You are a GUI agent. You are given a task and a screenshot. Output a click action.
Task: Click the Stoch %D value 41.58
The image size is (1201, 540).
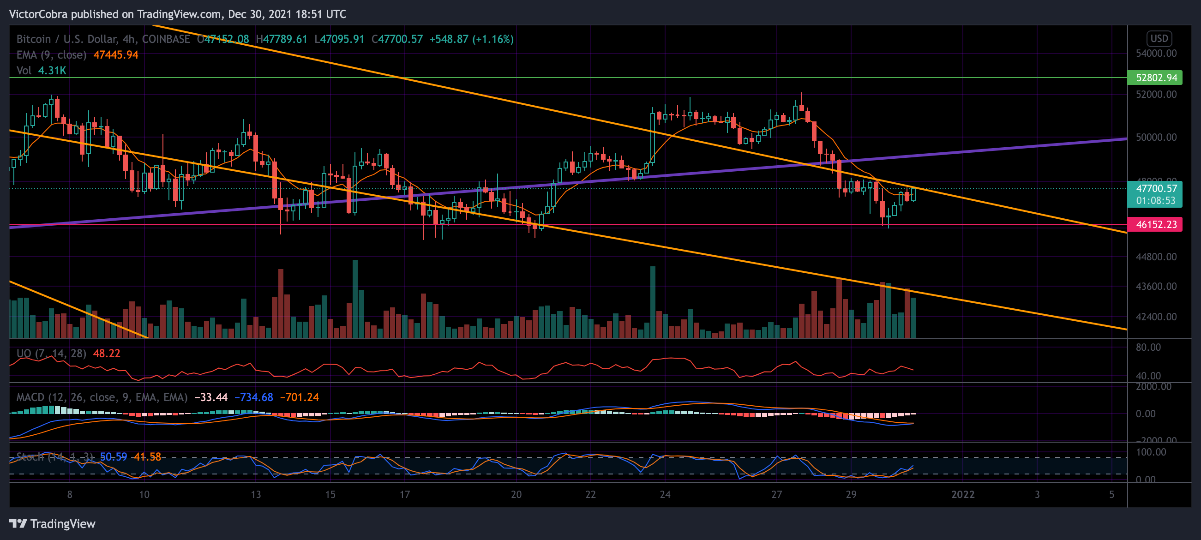point(147,457)
